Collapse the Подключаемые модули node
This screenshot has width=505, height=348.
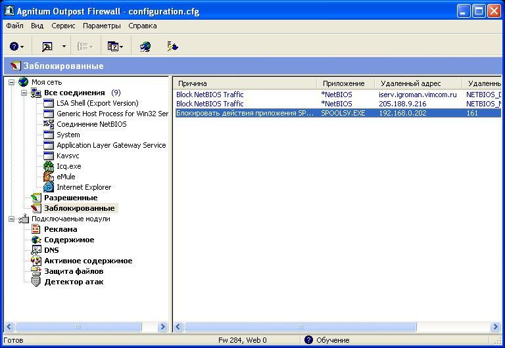11,219
